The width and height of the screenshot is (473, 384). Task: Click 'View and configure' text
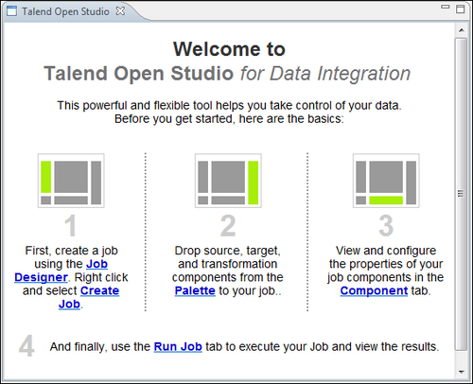(386, 251)
